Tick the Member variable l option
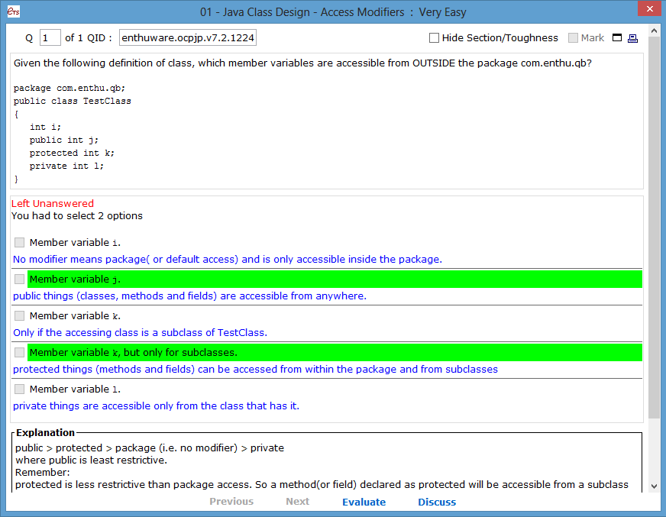The image size is (666, 517). (20, 389)
